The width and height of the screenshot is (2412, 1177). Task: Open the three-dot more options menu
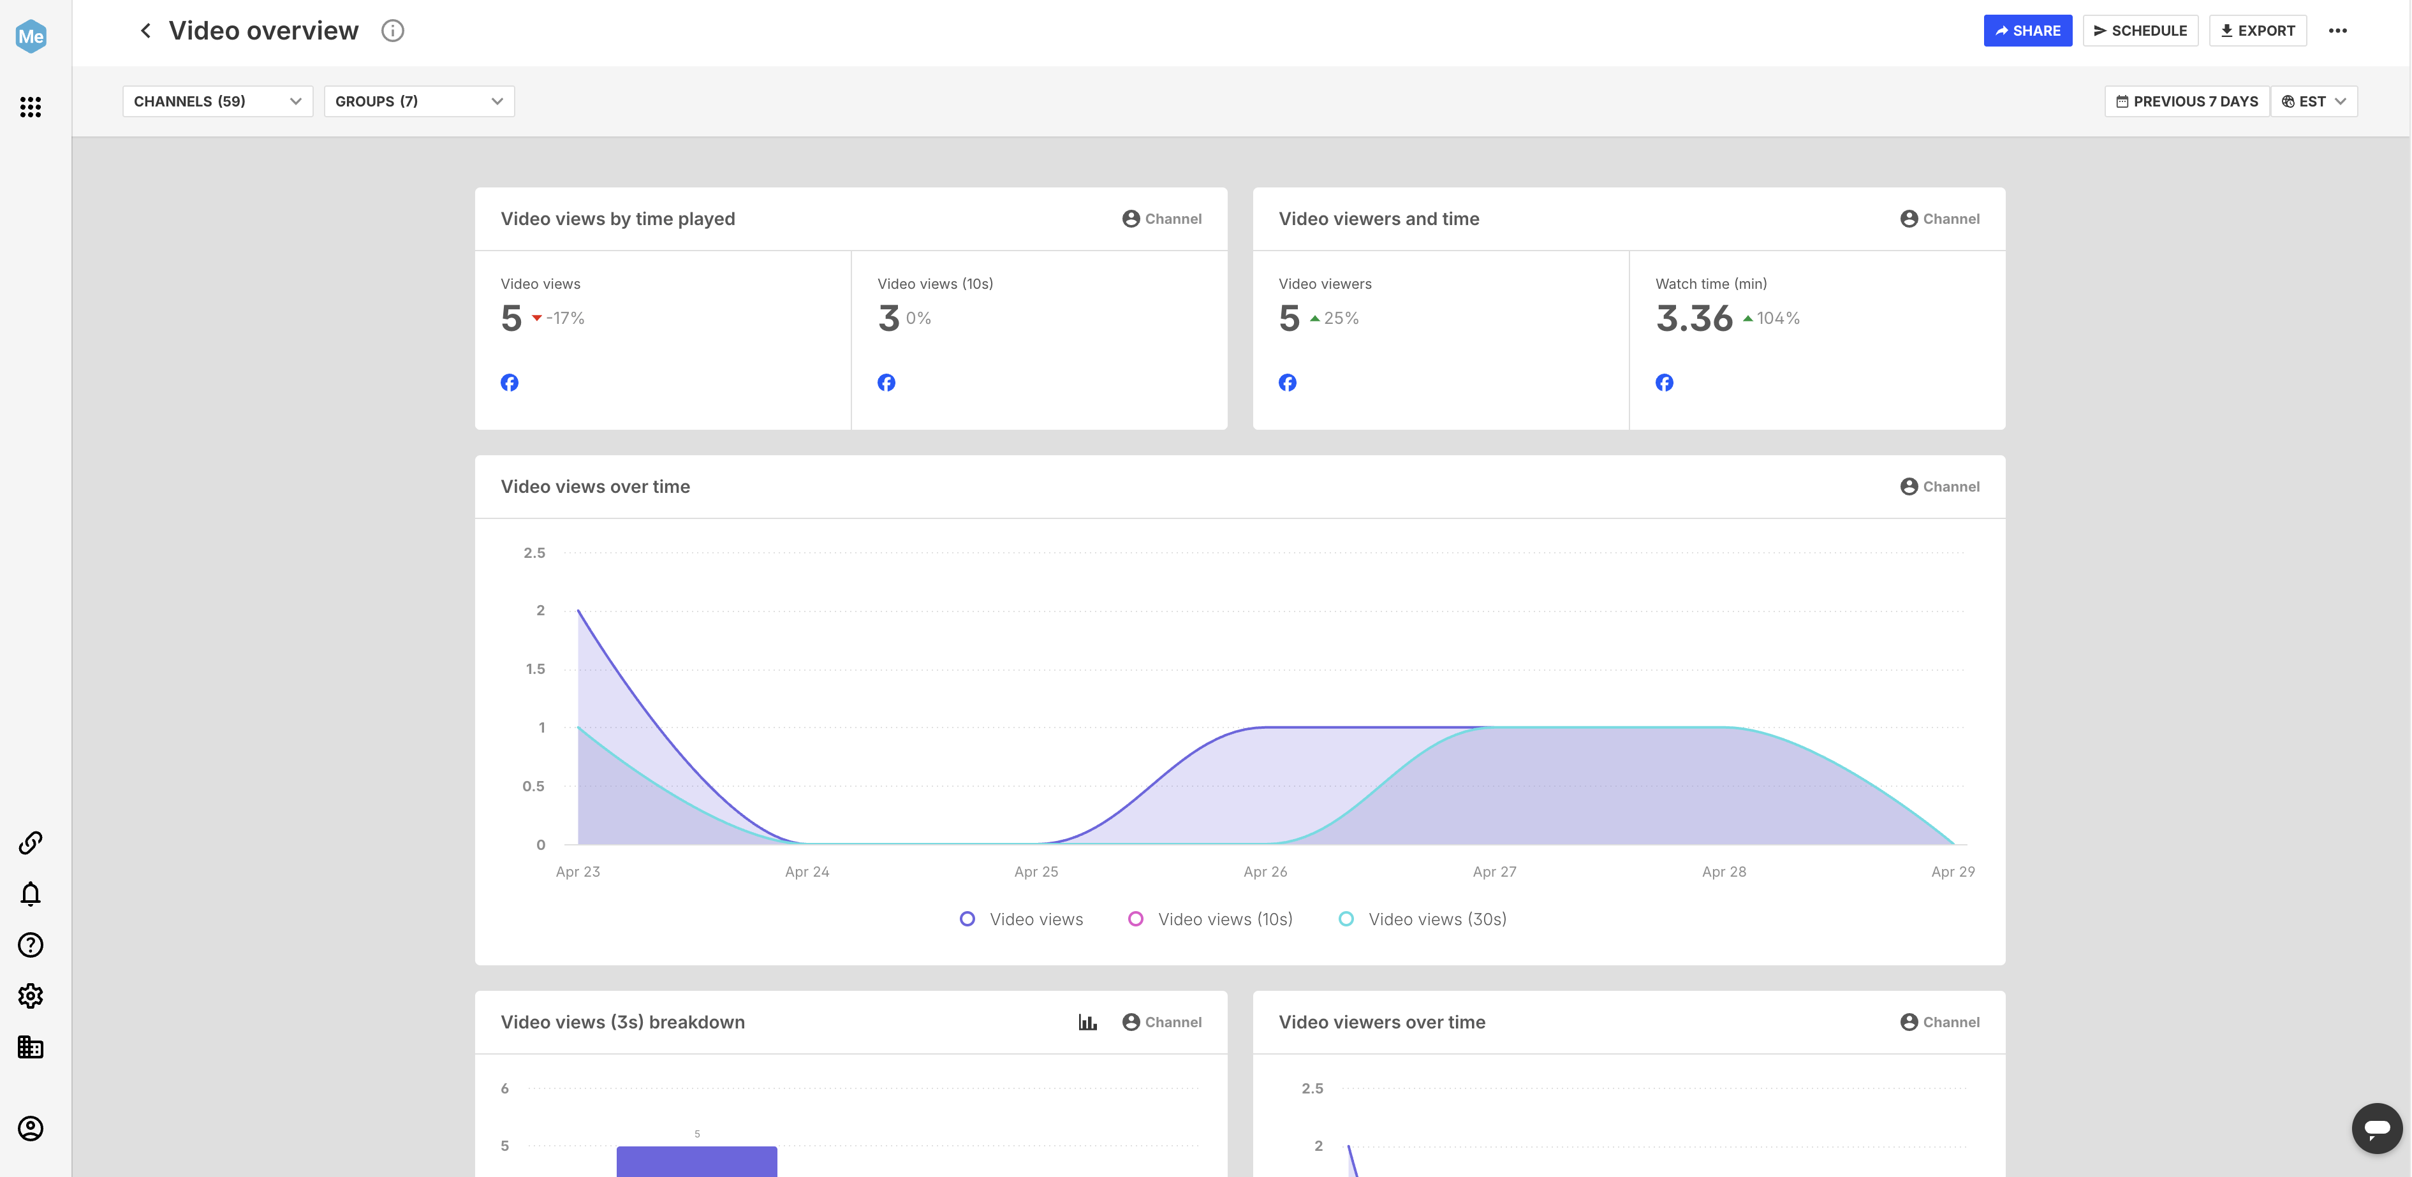click(x=2338, y=31)
